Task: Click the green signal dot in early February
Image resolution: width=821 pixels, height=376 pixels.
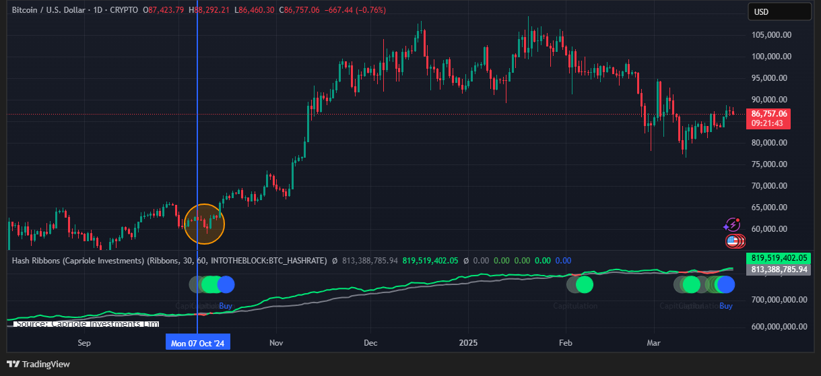Action: click(x=584, y=284)
